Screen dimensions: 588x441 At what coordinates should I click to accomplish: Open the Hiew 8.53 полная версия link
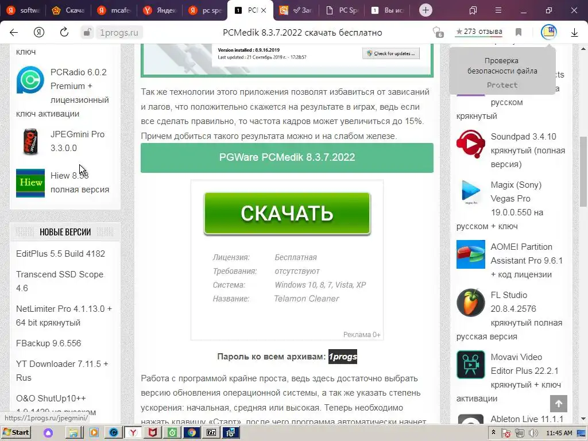click(80, 182)
